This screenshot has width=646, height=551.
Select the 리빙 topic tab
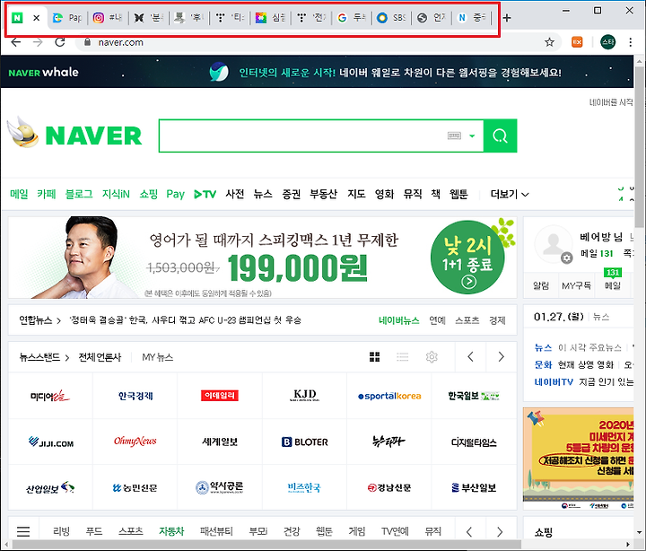61,531
